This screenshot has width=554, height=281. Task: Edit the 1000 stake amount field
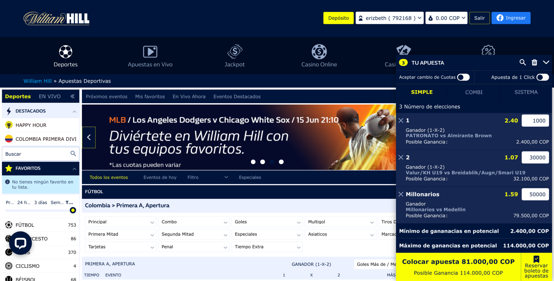[x=535, y=120]
